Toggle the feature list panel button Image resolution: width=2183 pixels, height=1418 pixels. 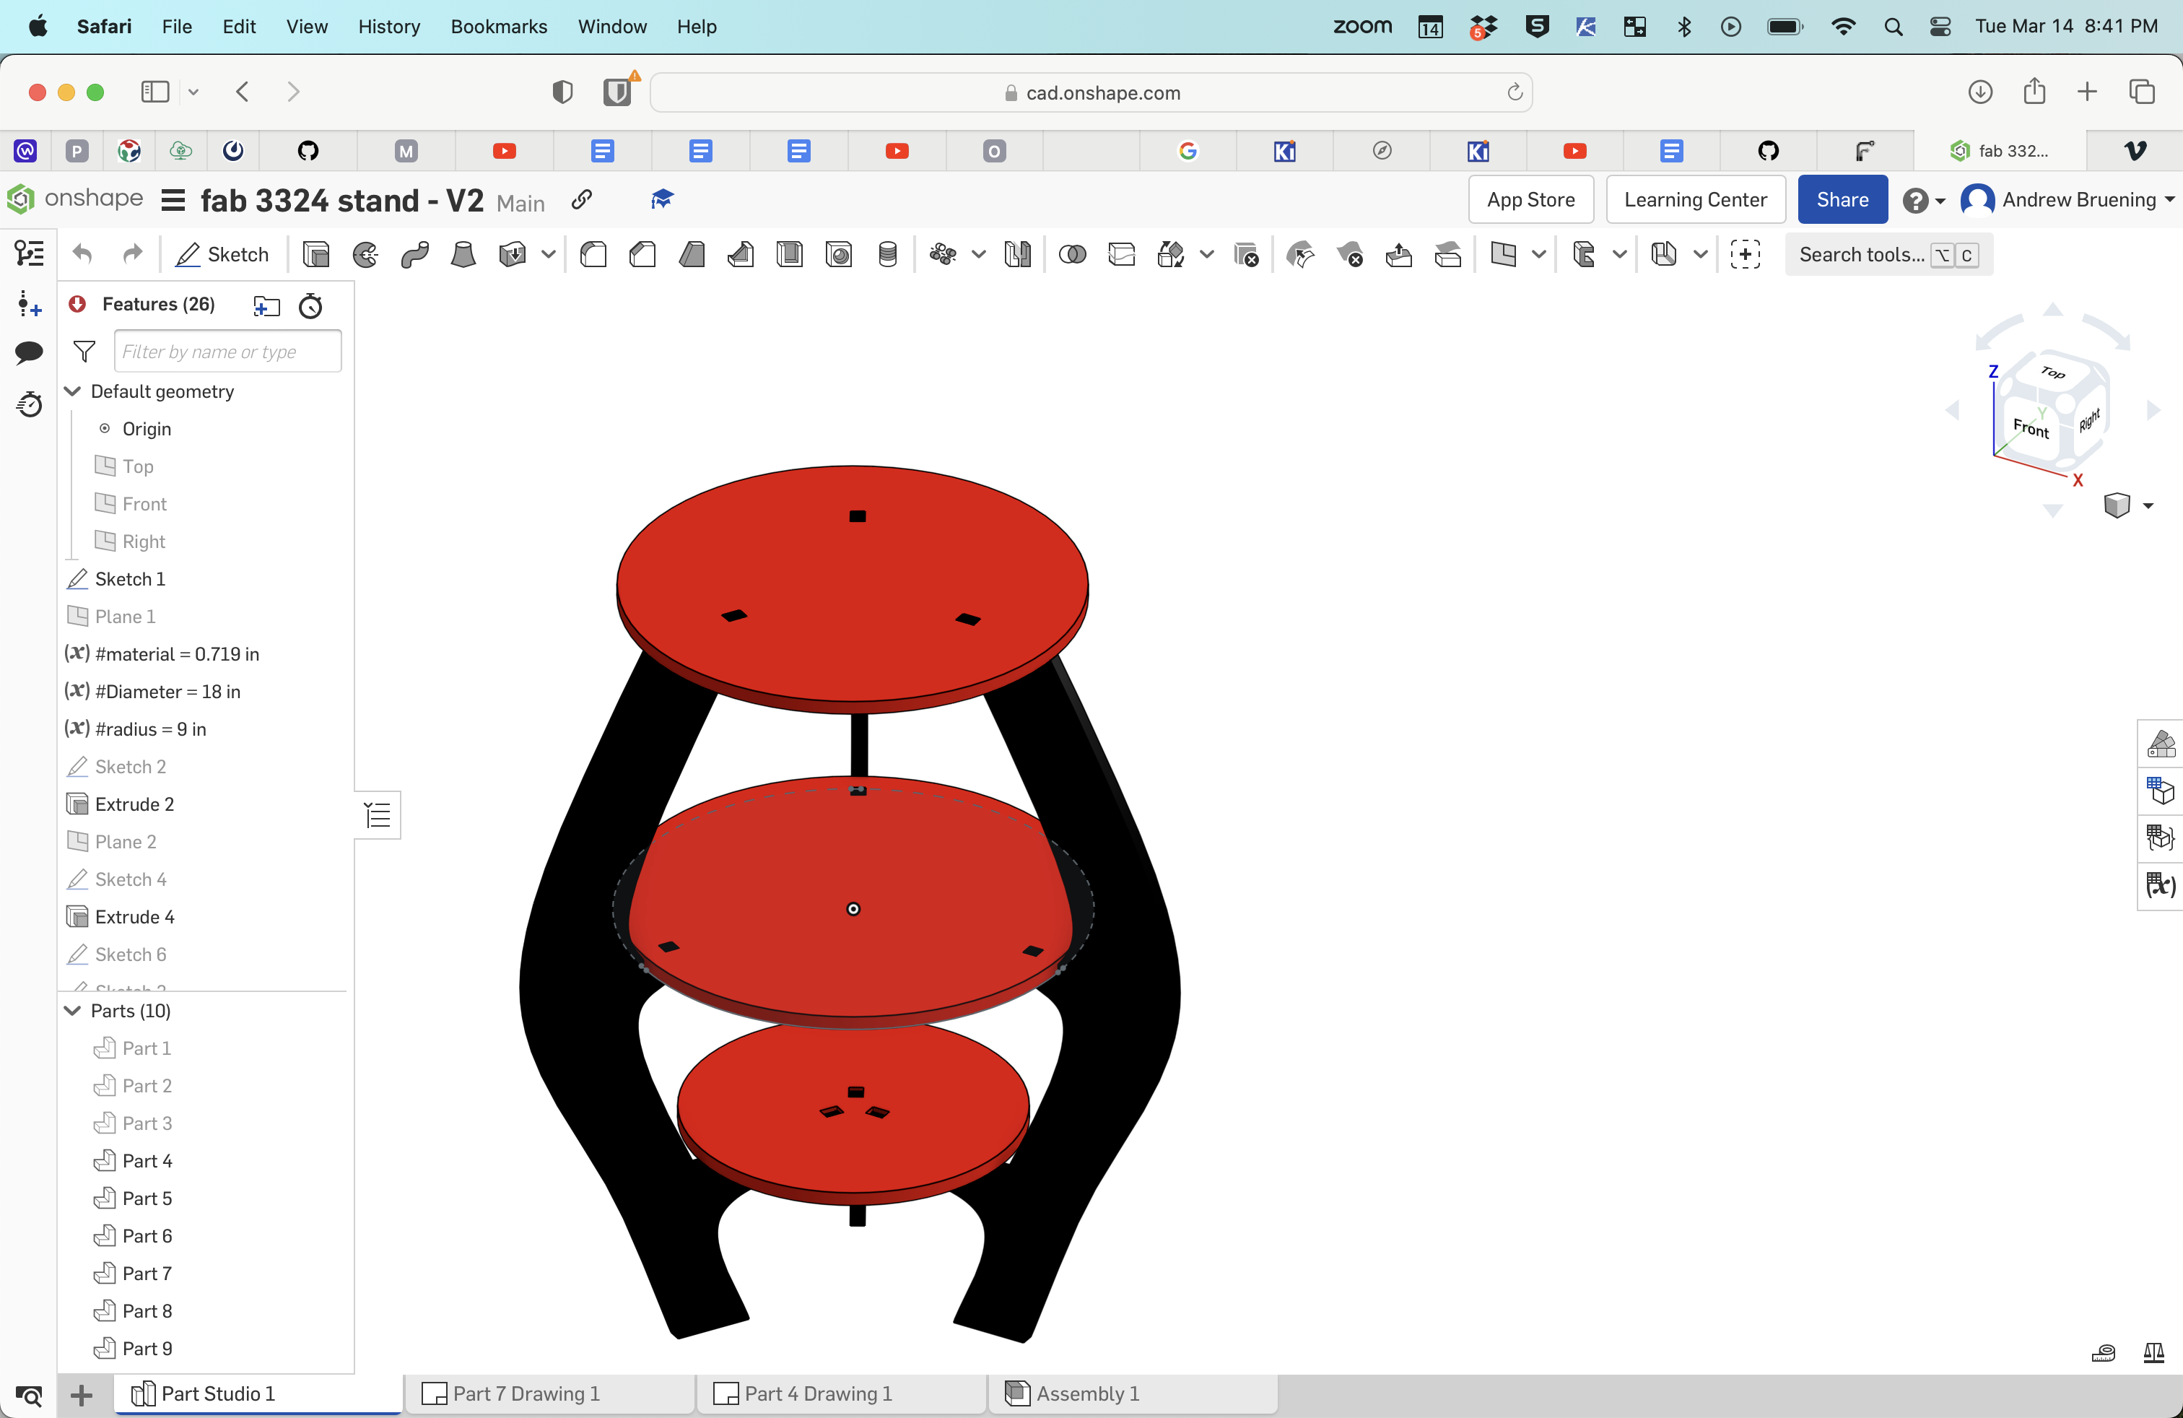pyautogui.click(x=30, y=253)
